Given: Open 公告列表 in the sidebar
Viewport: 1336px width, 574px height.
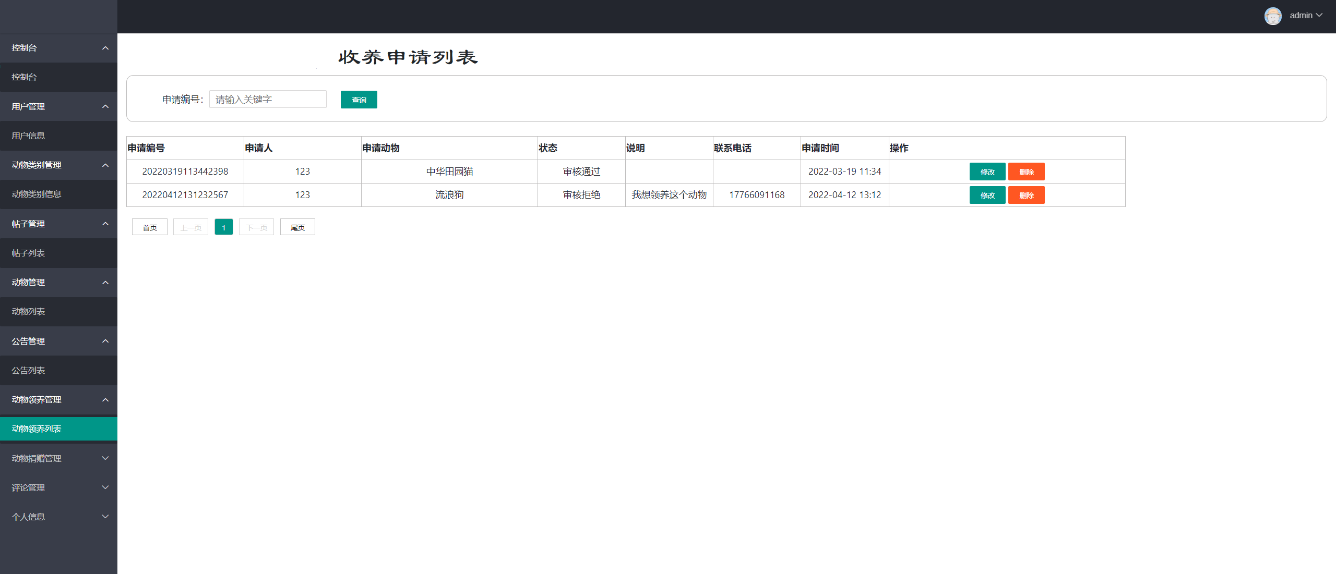Looking at the screenshot, I should [28, 370].
